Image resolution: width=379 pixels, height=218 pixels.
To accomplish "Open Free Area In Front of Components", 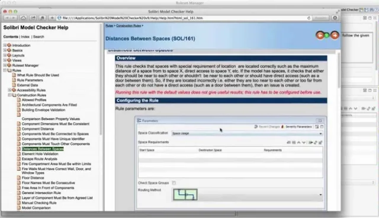I will pos(48,188).
